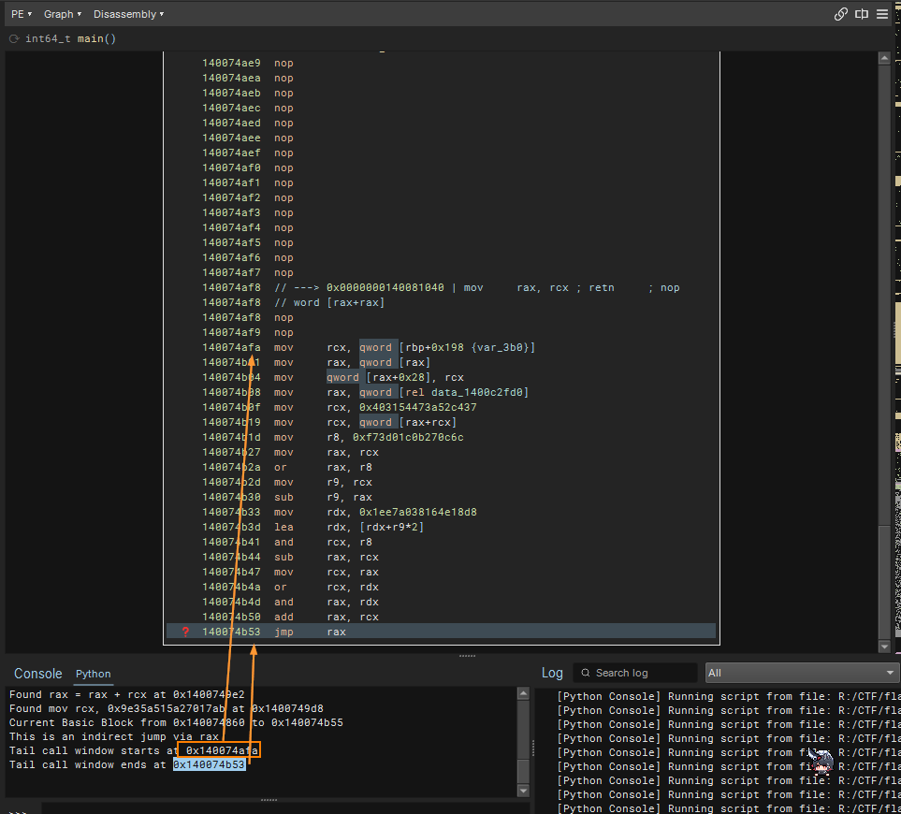901x814 pixels.
Task: Open the Graph view dropdown
Action: tap(62, 14)
